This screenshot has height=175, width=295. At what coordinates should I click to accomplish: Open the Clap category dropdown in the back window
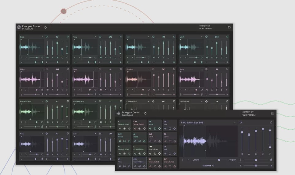85,37
